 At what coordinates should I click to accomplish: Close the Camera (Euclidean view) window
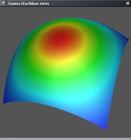coord(128,3)
